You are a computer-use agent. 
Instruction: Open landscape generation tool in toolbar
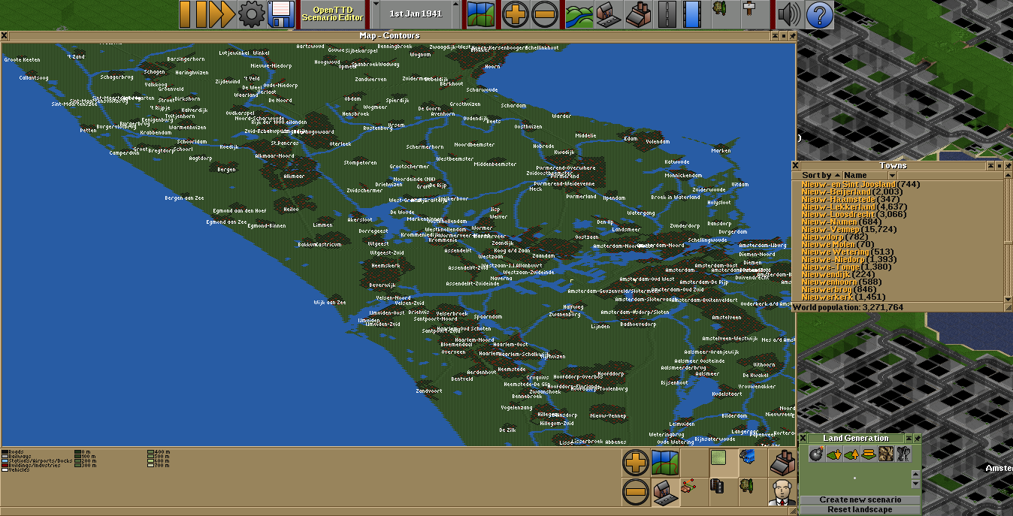point(579,14)
